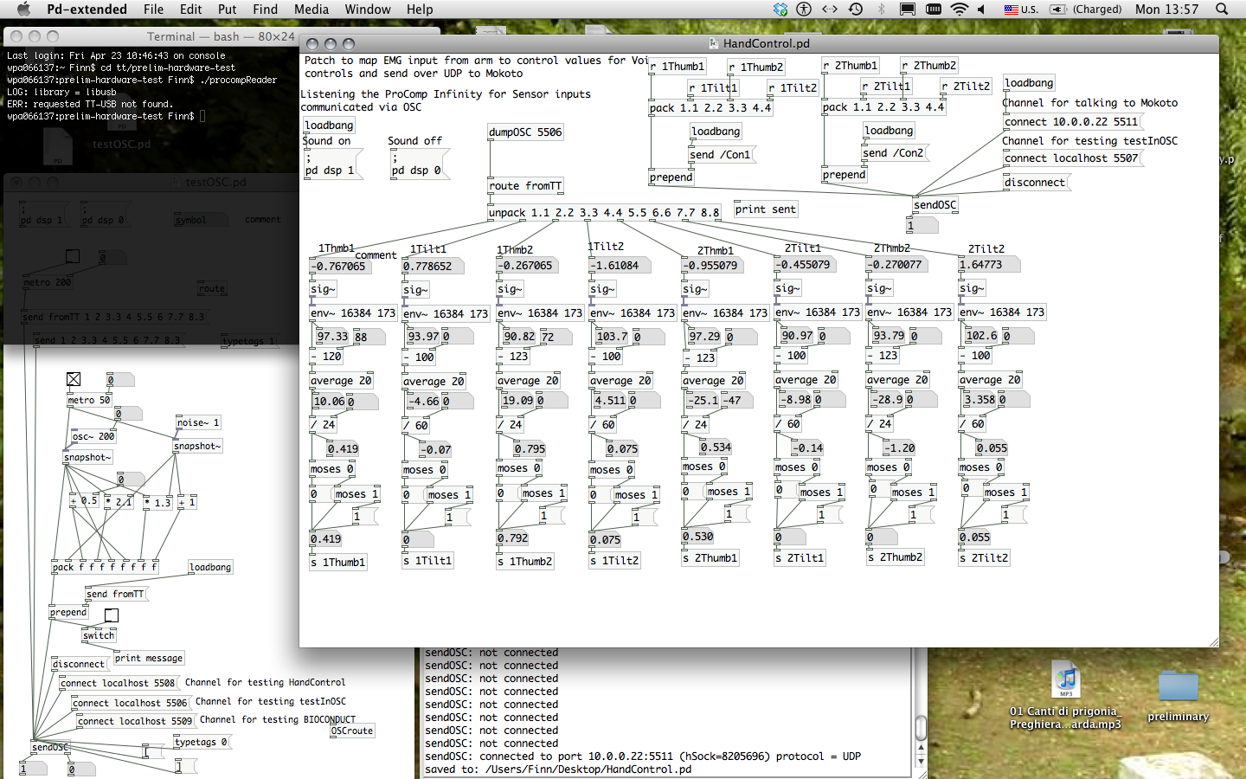Click the 'connect 10.0.0.22 5511' message box
1246x779 pixels.
coord(1071,122)
